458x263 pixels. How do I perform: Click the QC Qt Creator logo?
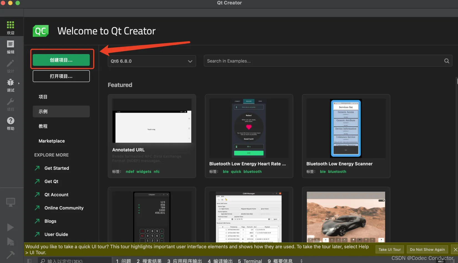tap(41, 31)
